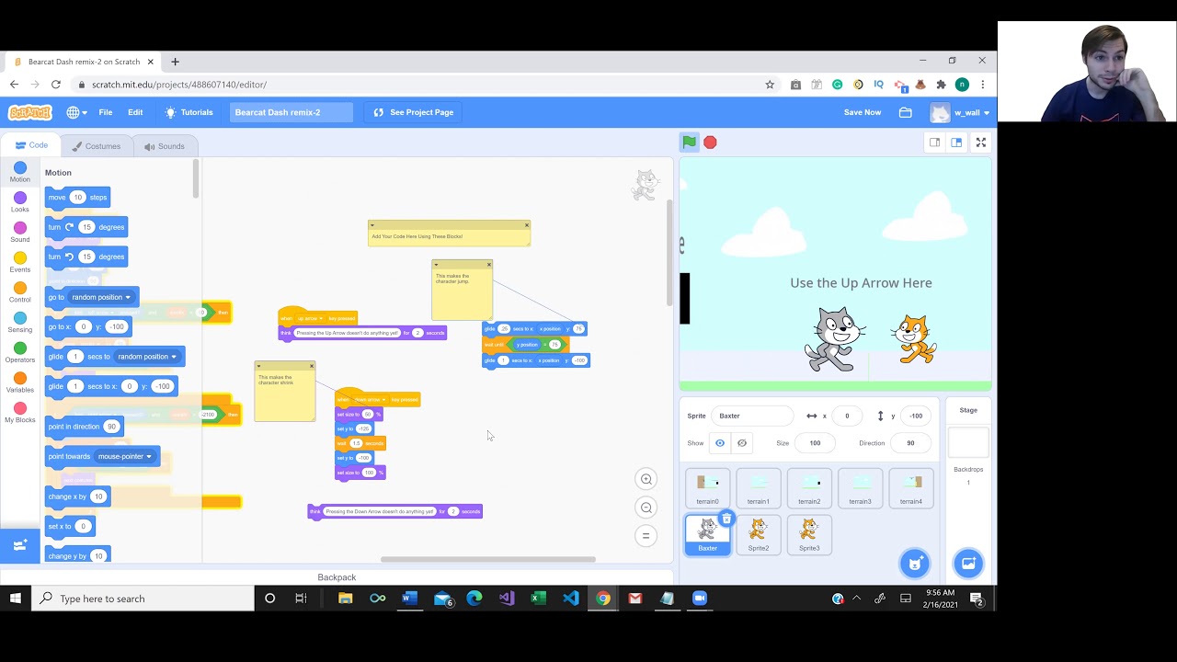Open 'glide to random position' dropdown
1177x662 pixels.
(147, 357)
